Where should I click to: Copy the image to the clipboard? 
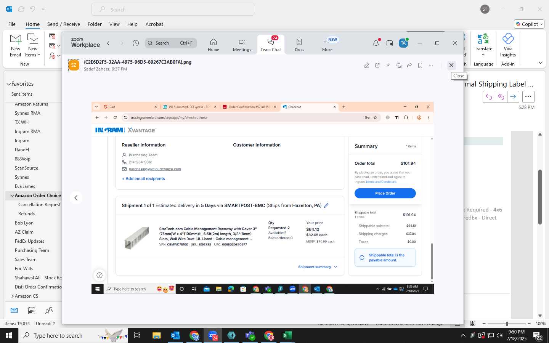click(399, 65)
